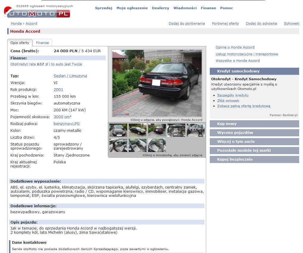303x253 pixels.
Task: Expand the Kupuj bezpiecznie section
Action: coord(254,159)
